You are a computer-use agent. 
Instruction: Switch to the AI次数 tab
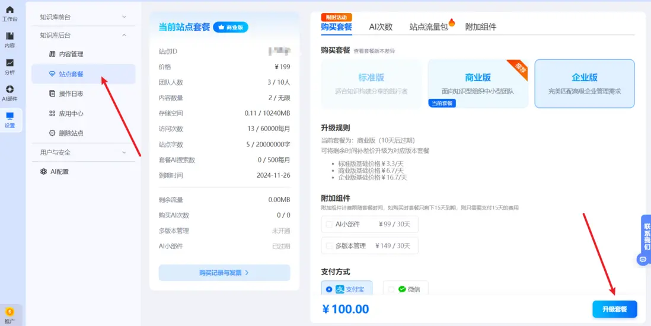pos(381,27)
